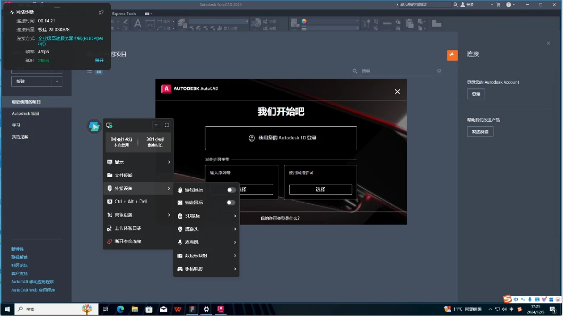Open File Explorer from the taskbar

(135, 309)
